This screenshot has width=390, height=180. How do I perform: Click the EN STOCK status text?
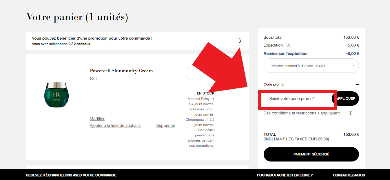click(x=206, y=93)
